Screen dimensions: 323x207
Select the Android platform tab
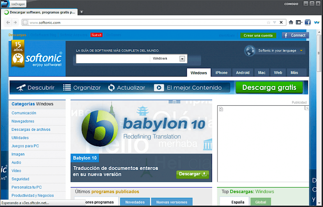[x=243, y=73]
